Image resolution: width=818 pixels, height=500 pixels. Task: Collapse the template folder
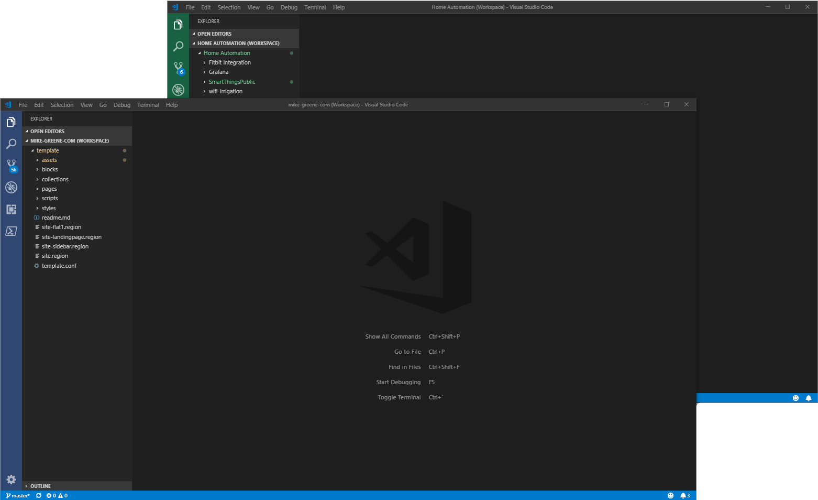pos(77,150)
